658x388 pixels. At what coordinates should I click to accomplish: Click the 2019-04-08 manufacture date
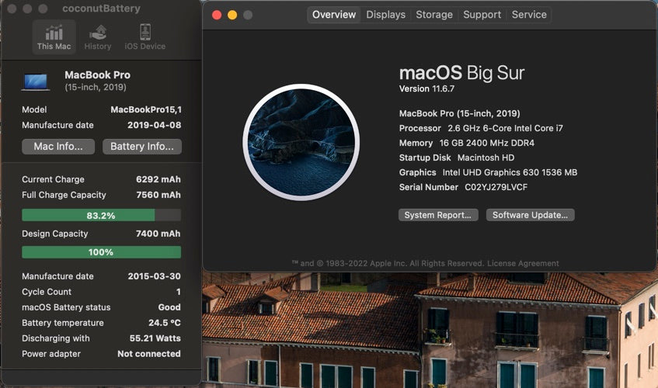pos(154,125)
